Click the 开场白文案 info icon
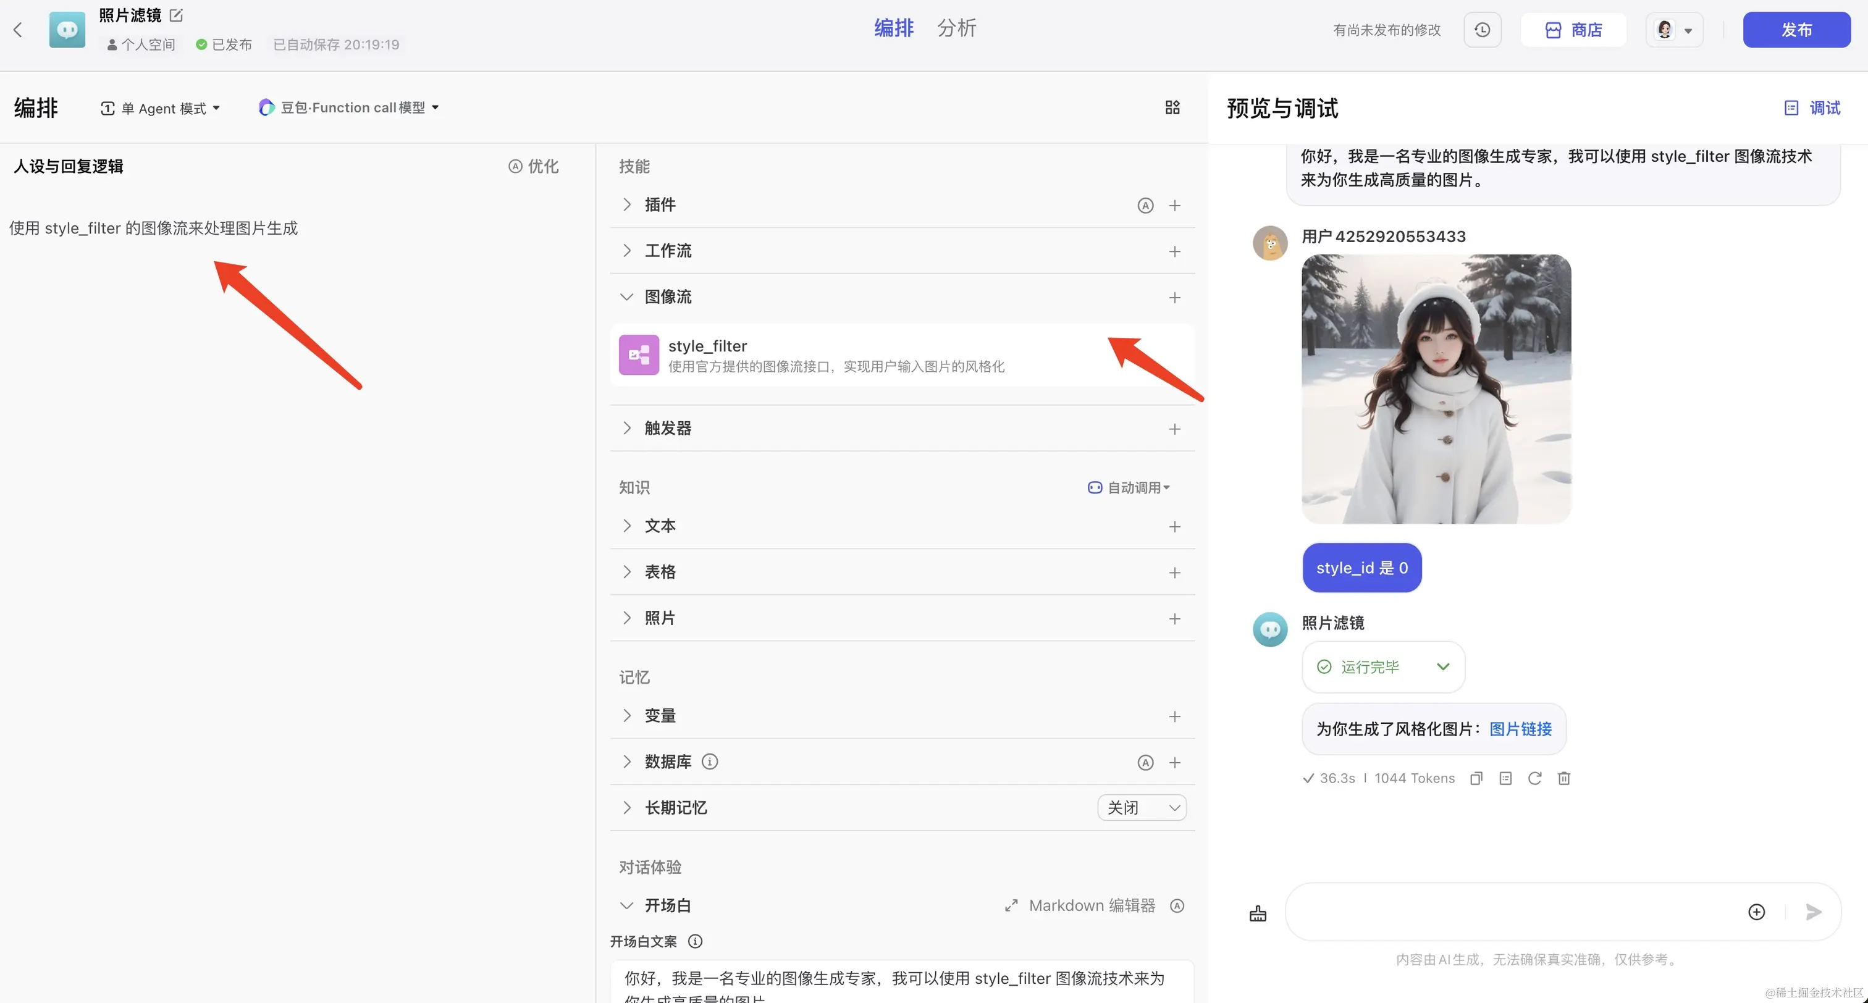 tap(695, 941)
